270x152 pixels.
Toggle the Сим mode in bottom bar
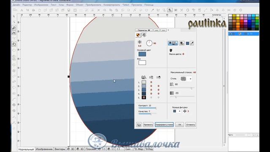click(128, 149)
